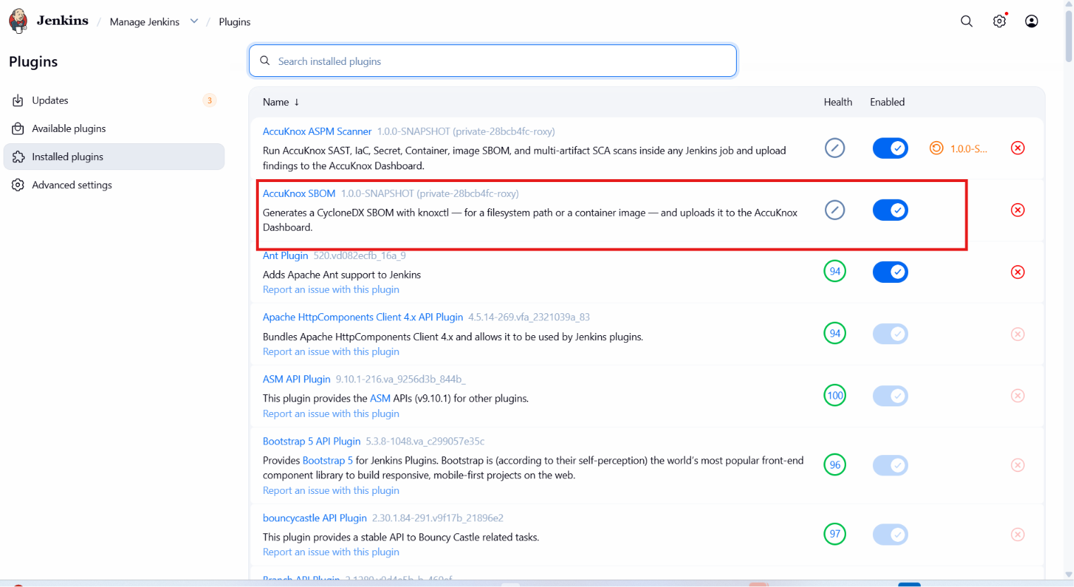Click the Jenkins butler logo

18,21
